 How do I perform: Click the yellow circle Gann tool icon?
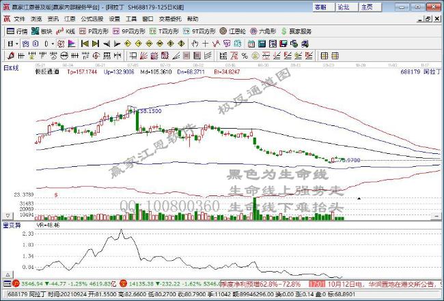point(255,56)
